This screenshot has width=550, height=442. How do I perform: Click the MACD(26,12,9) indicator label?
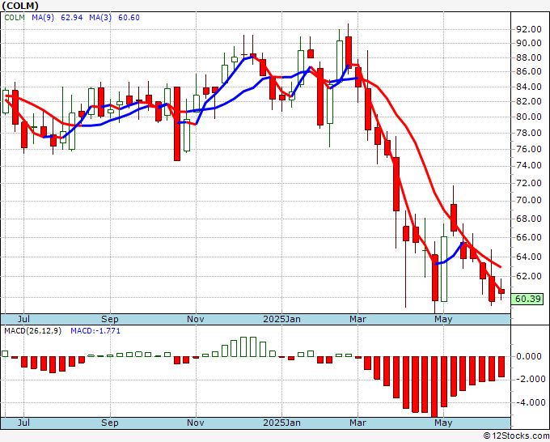pos(32,331)
